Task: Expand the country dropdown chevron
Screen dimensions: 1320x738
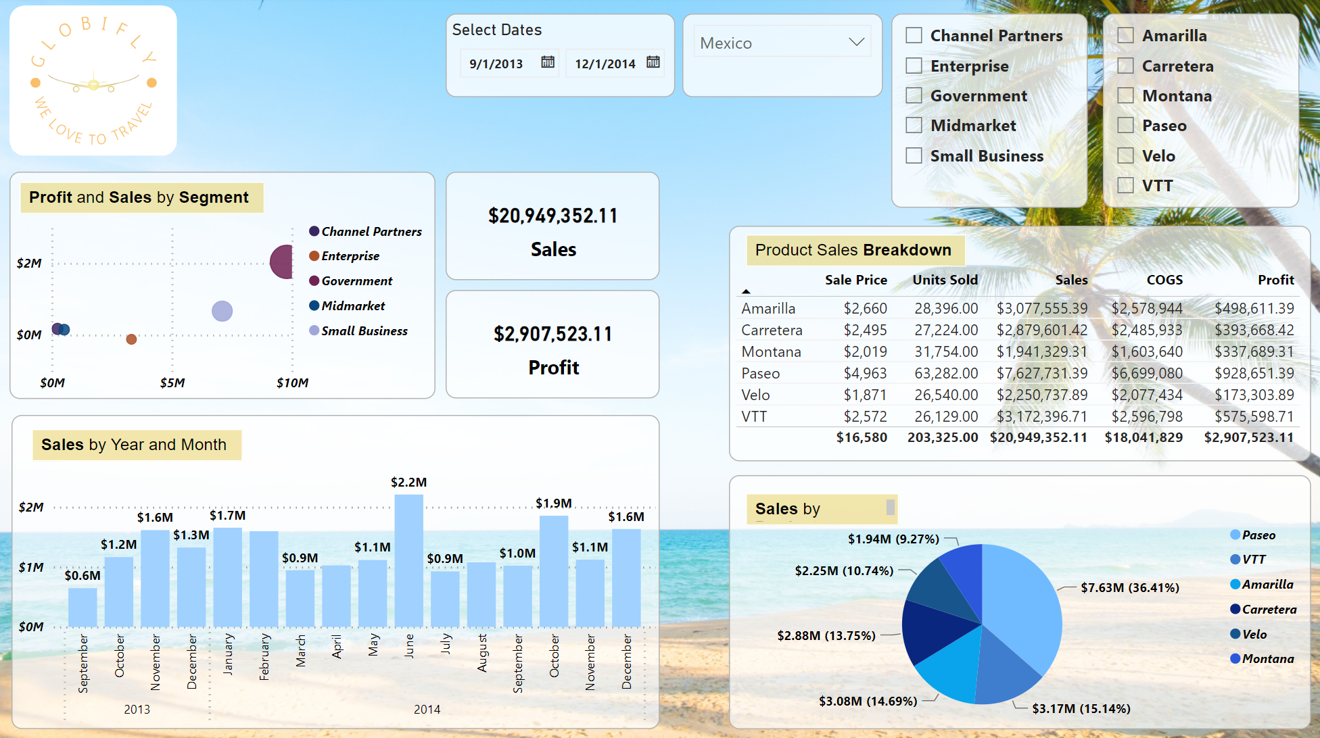Action: point(857,42)
